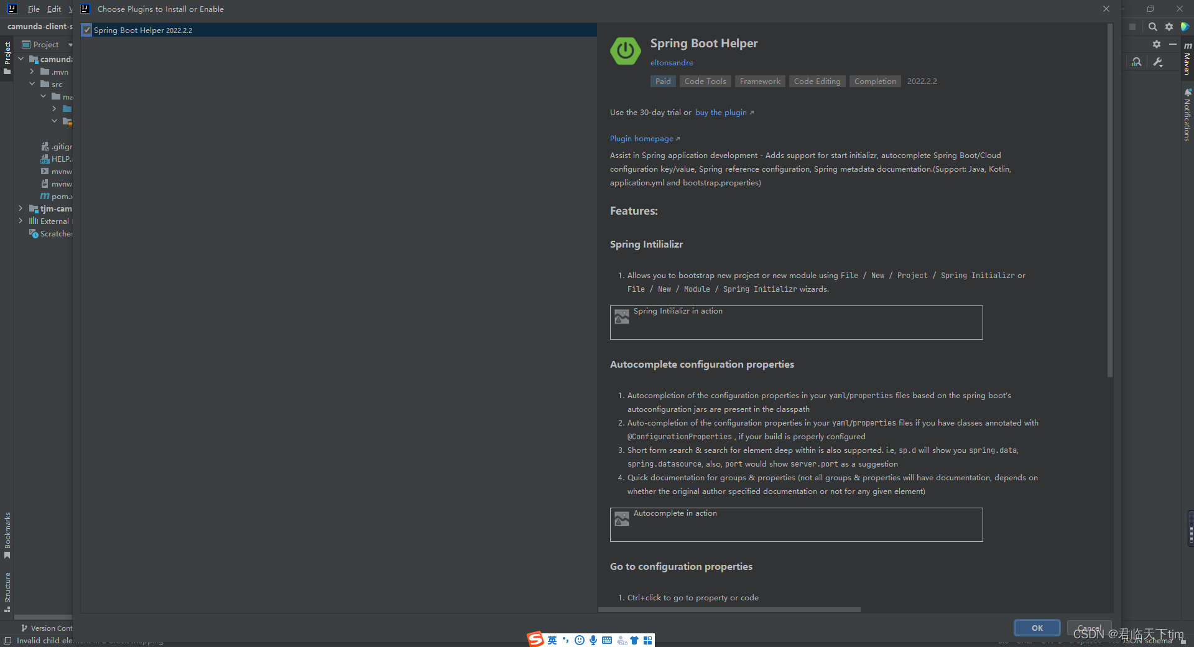
Task: Open the File menu
Action: (x=34, y=9)
